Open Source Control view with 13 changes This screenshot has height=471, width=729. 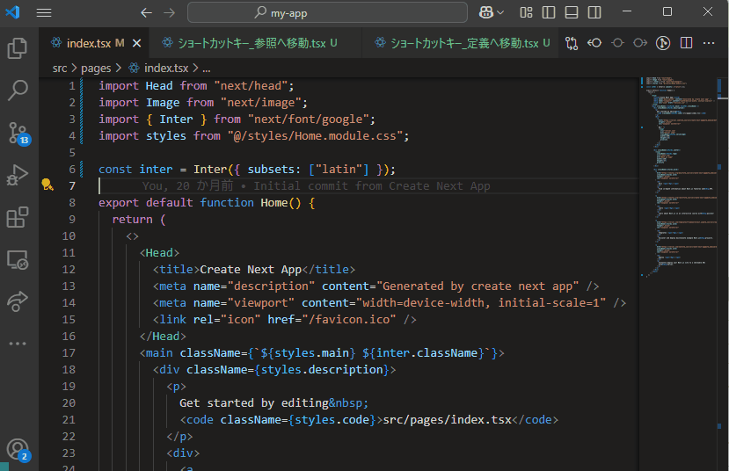pos(18,134)
